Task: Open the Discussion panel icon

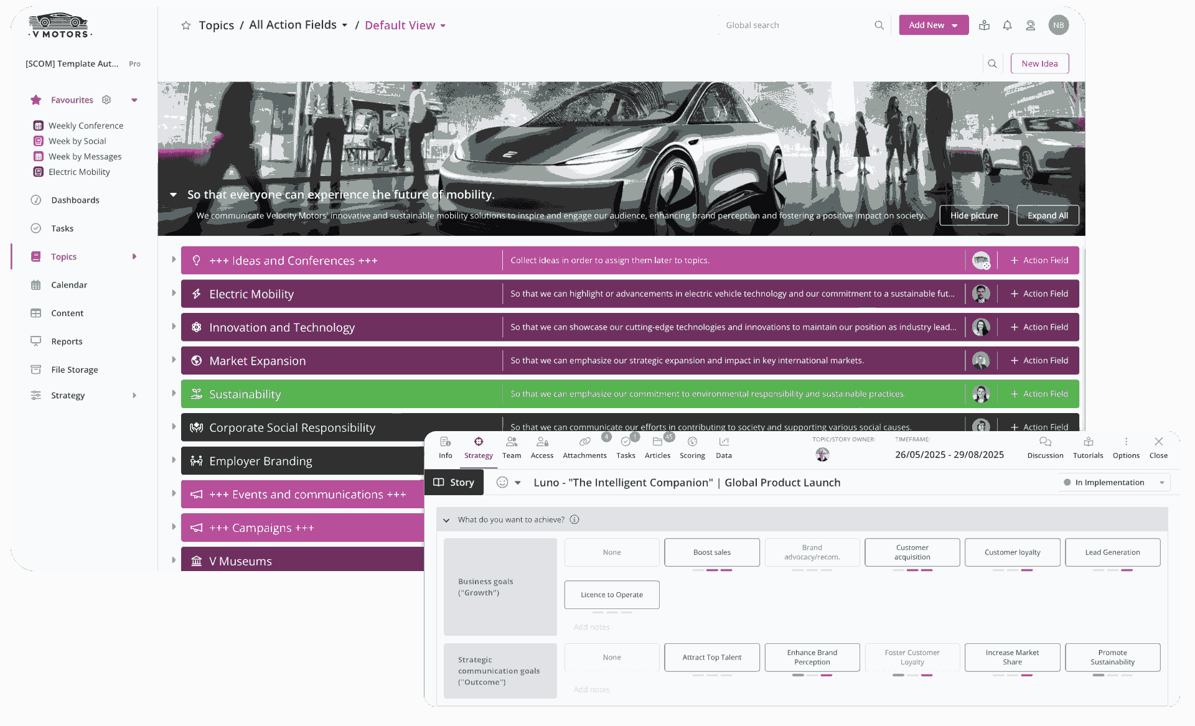Action: coord(1045,442)
